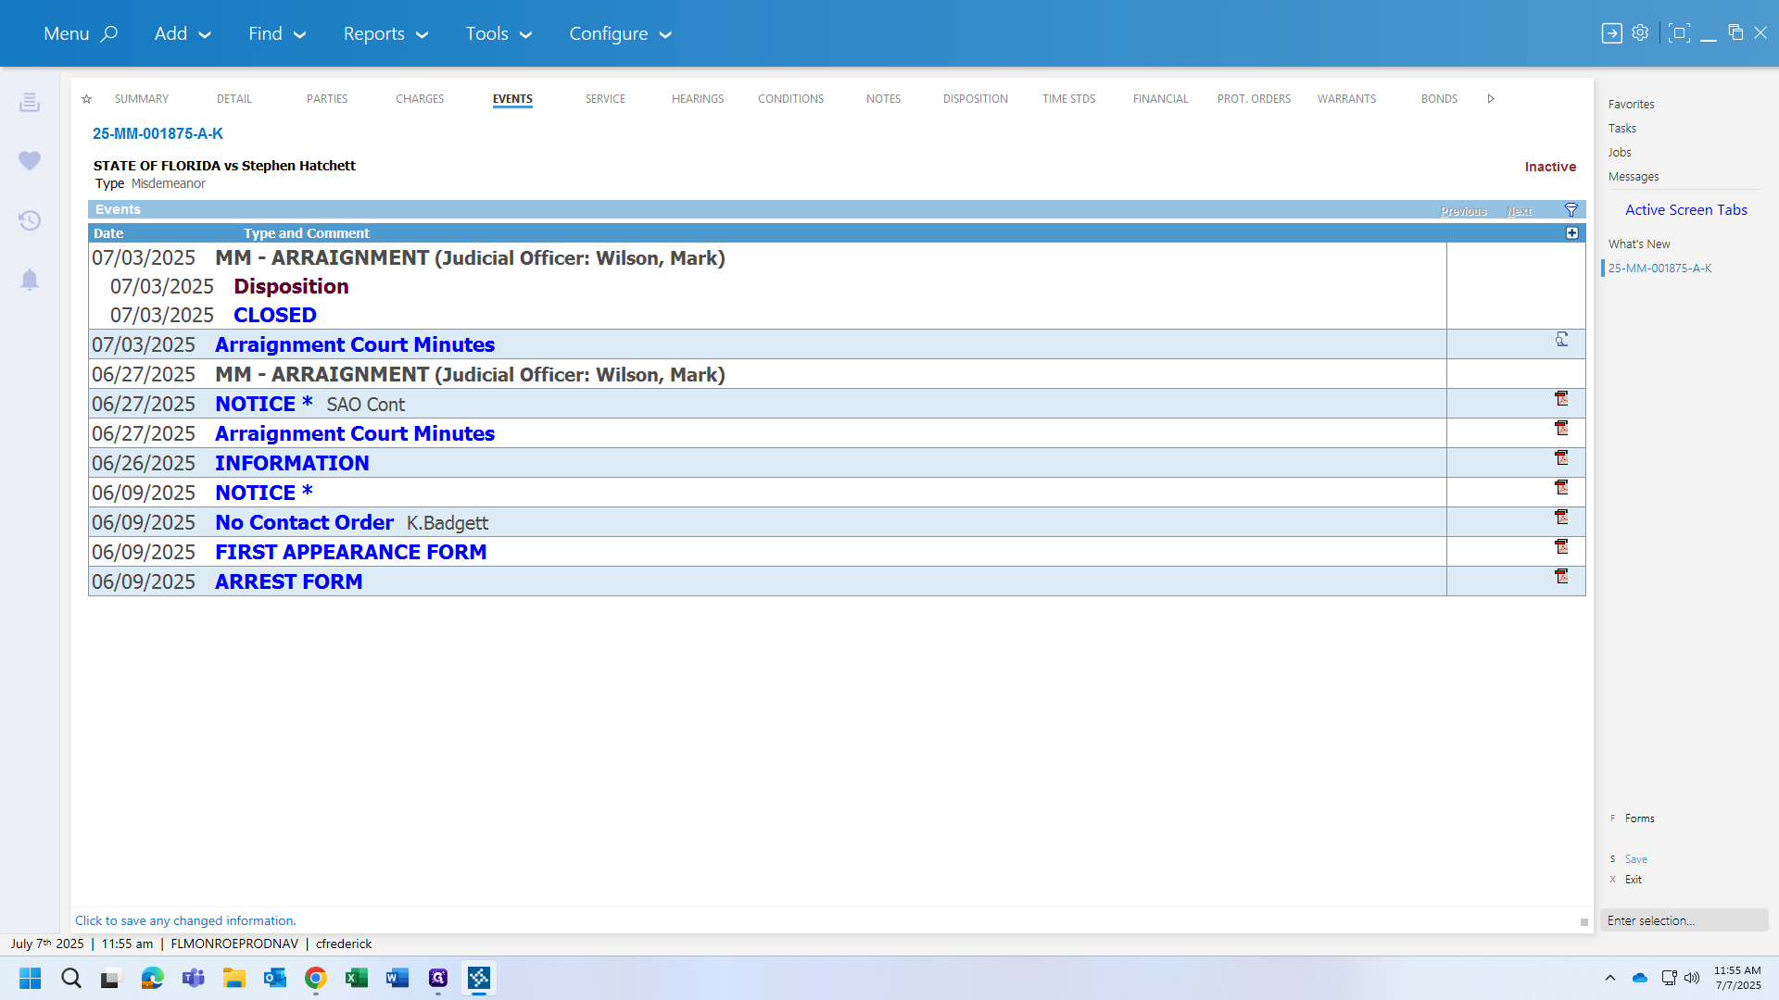1779x1000 pixels.
Task: Open the Tools dropdown menu
Action: pos(498,33)
